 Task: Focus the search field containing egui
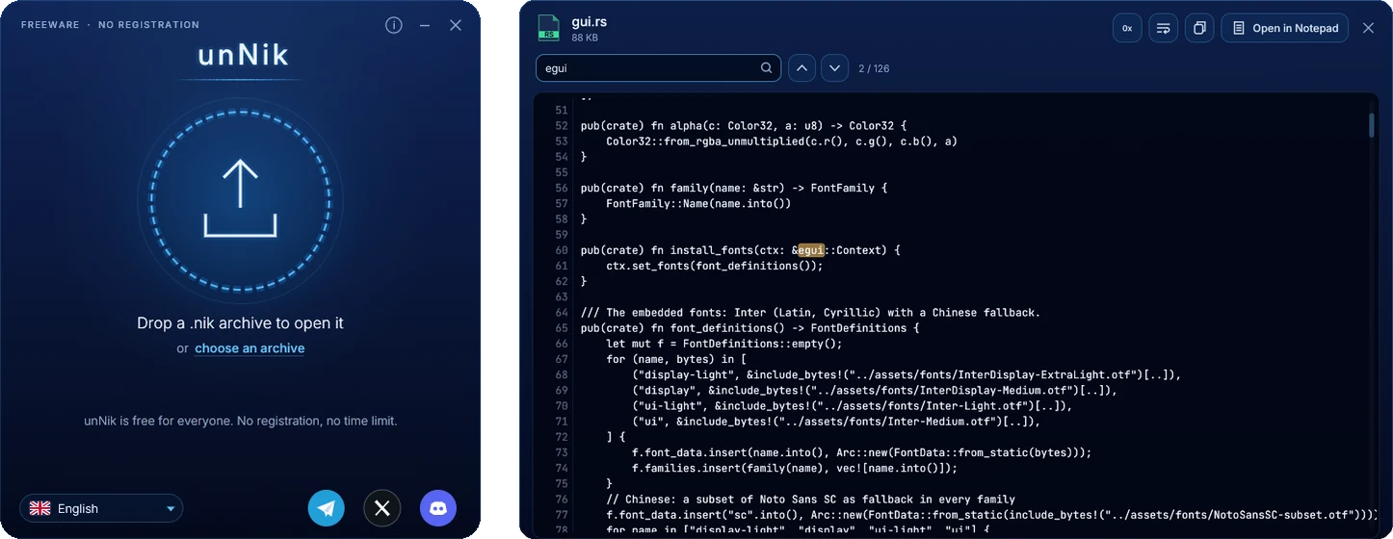[x=658, y=67]
